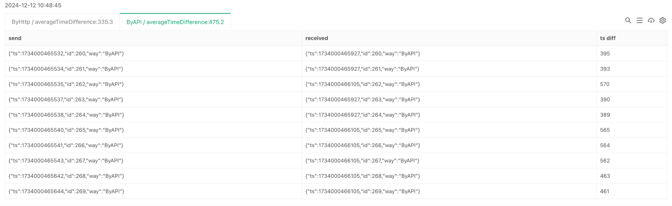Screen dimensions: 672x206
Task: Click ts diff value 395
Action: [605, 54]
